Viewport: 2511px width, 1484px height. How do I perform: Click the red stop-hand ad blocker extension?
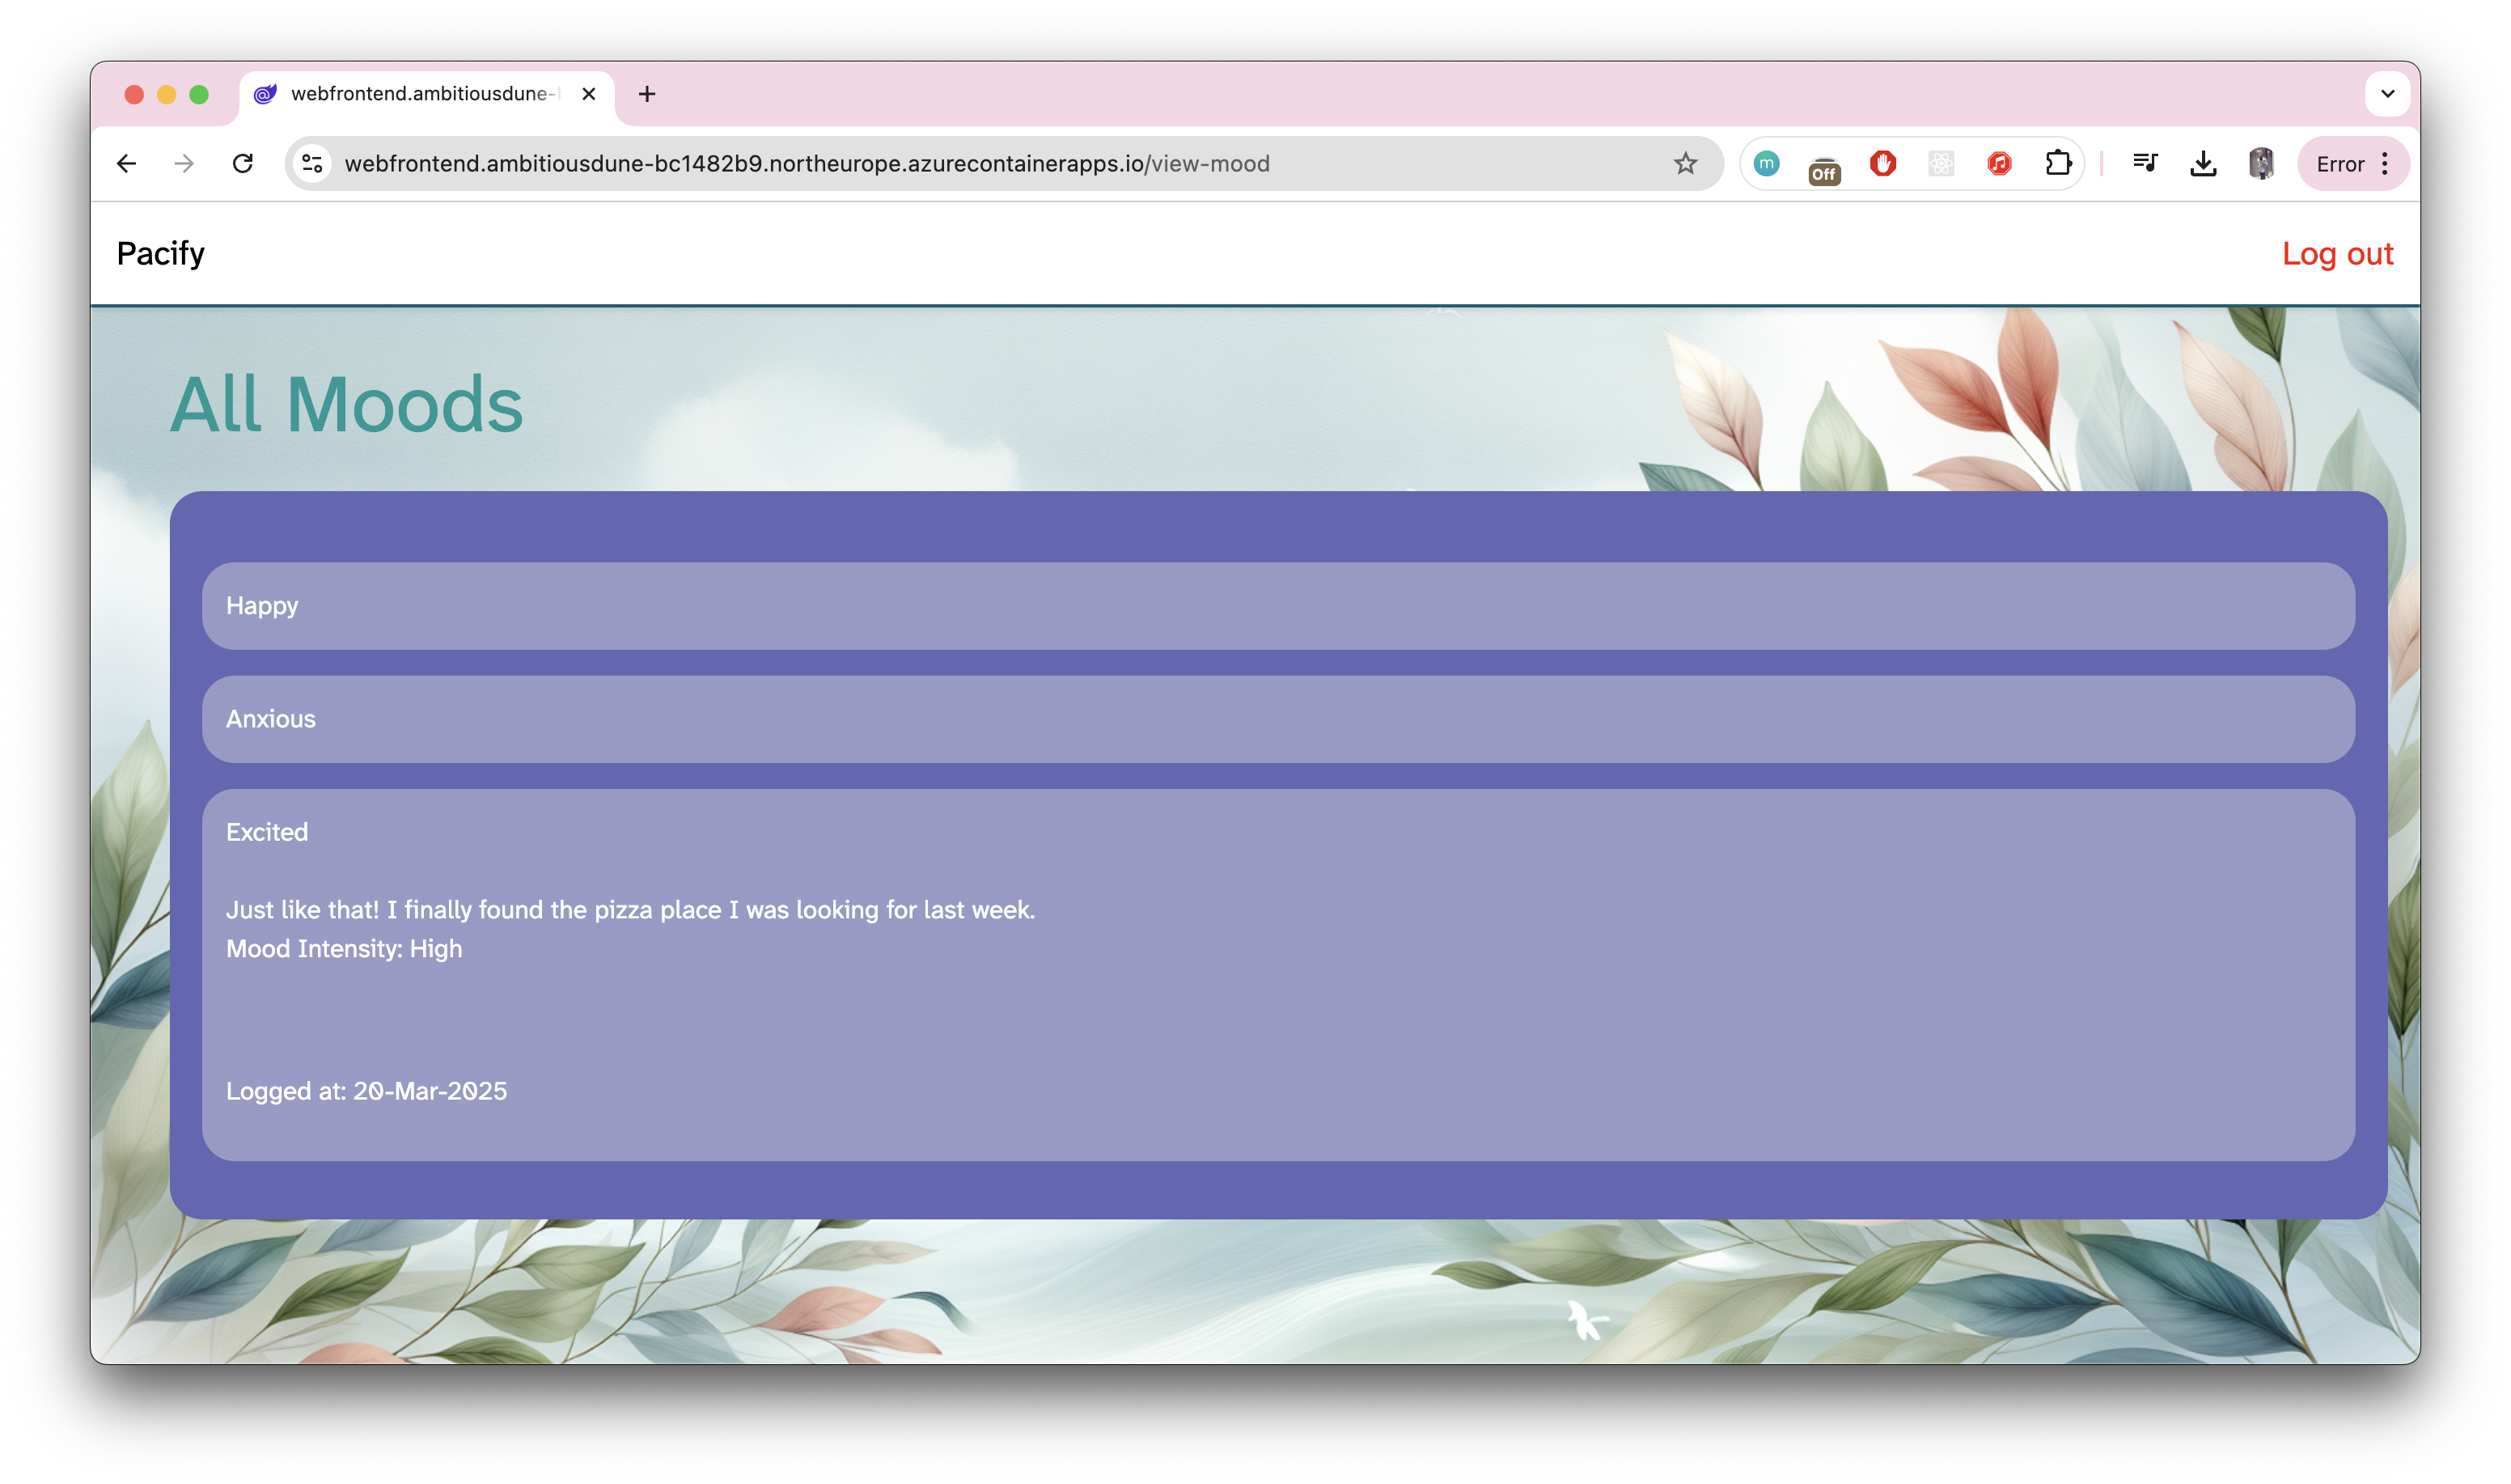coord(1882,163)
